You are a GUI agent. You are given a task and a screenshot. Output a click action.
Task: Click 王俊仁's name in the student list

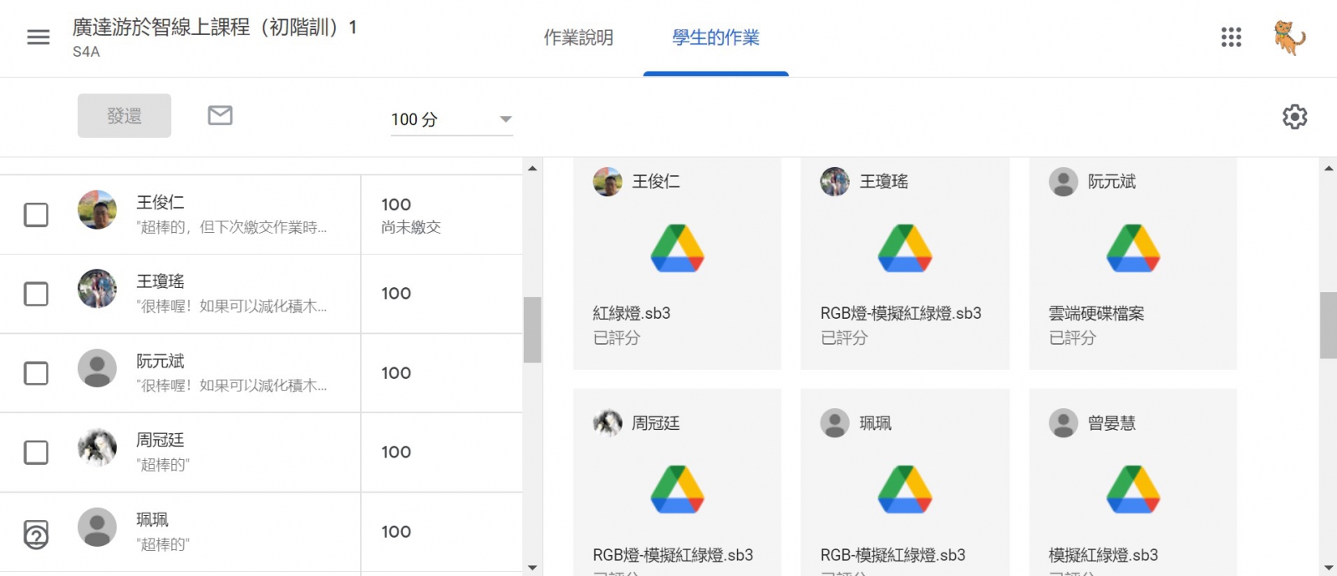coord(160,202)
